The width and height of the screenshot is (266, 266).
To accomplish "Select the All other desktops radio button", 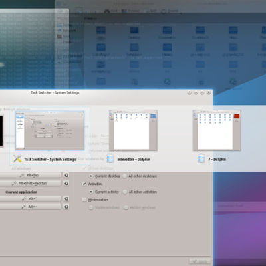I will click(x=125, y=176).
